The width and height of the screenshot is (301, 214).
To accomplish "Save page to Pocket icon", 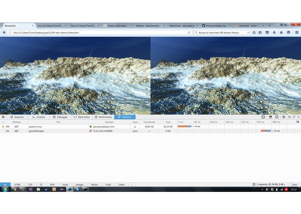I will click(x=267, y=32).
